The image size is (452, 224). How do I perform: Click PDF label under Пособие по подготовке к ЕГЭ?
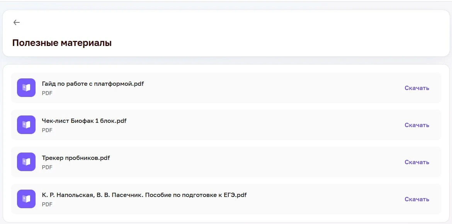coord(47,204)
